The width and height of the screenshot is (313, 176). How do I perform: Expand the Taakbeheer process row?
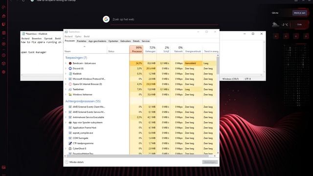pyautogui.click(x=66, y=89)
